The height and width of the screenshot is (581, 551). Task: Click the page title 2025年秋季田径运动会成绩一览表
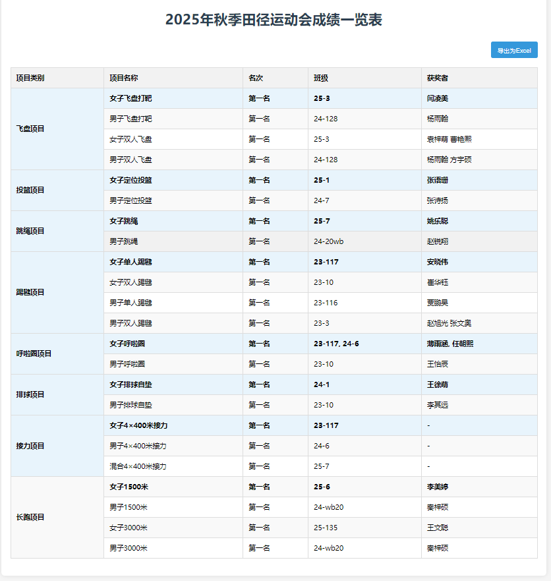click(x=275, y=18)
